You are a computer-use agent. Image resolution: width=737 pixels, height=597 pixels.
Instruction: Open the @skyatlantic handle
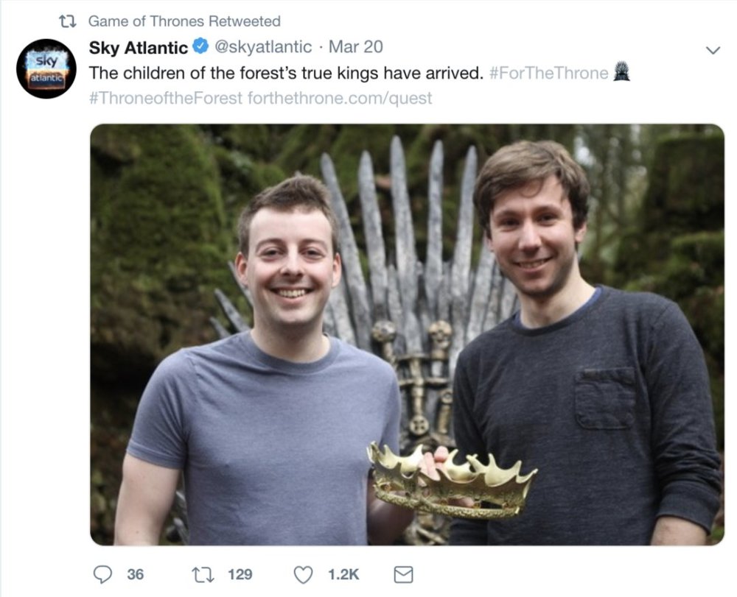[x=263, y=47]
